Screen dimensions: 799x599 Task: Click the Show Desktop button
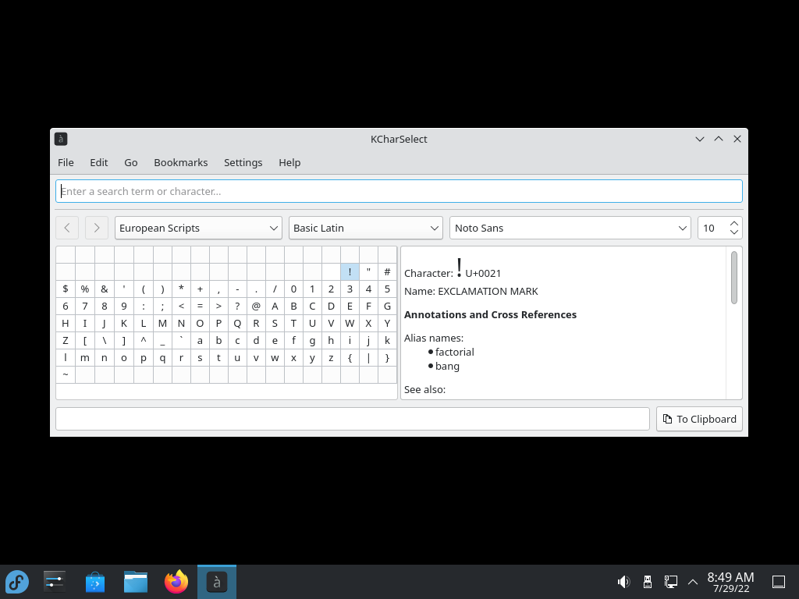[x=779, y=582]
